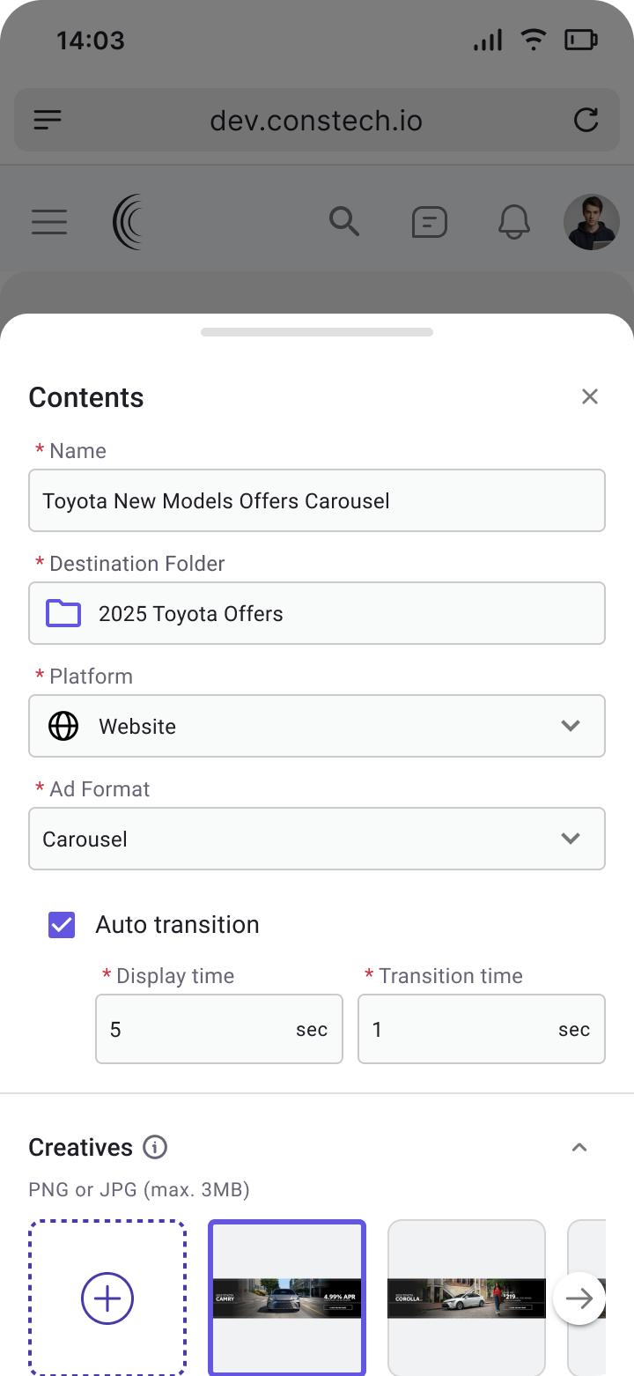Click the browser address bar menu icon
Screen dimensions: 634x1376
tap(48, 120)
